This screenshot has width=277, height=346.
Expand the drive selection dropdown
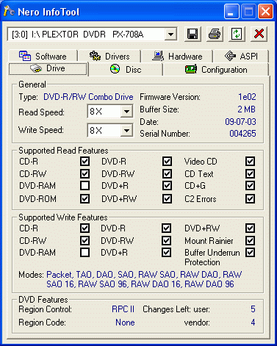[x=170, y=35]
